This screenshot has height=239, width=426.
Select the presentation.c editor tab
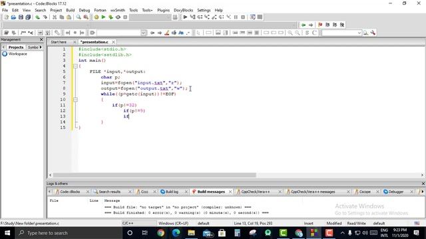click(x=95, y=42)
